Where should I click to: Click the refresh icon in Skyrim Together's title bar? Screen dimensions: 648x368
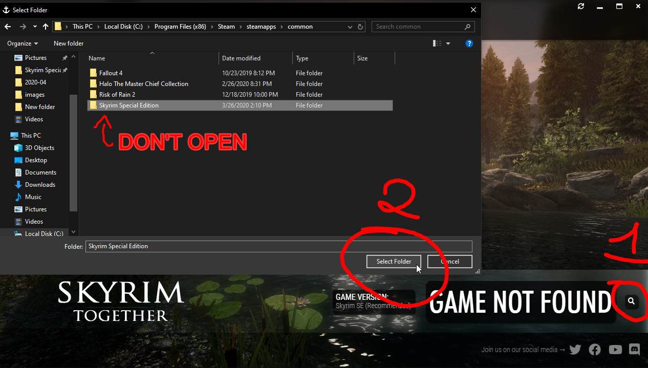click(580, 6)
